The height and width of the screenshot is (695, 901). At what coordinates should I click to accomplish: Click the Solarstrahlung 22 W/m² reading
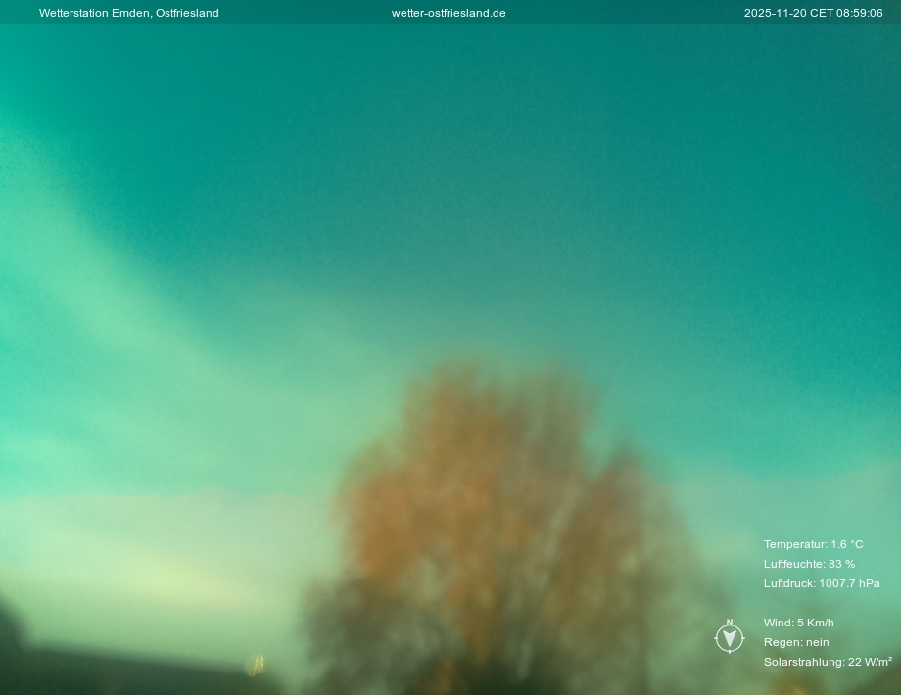pyautogui.click(x=828, y=662)
